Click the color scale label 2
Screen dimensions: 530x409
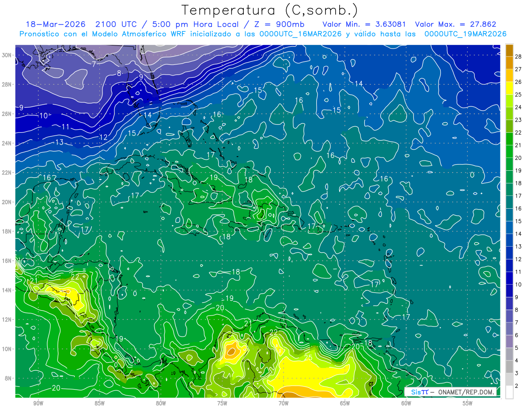[x=517, y=386]
